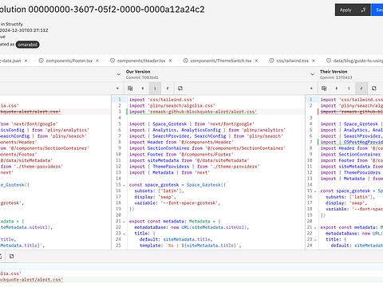
Task: Click the status icon on css/tailwind.css tab
Action: tap(271, 61)
